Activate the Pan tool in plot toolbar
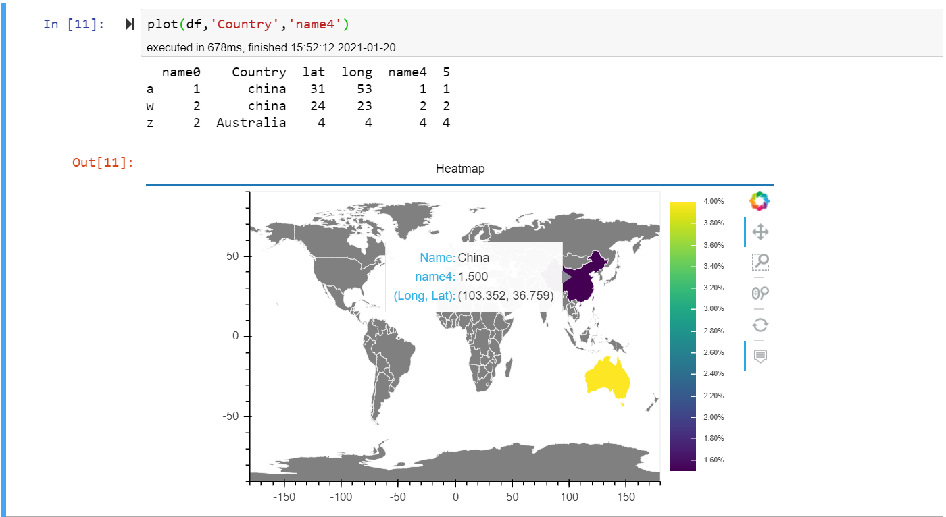The image size is (946, 517). click(760, 232)
